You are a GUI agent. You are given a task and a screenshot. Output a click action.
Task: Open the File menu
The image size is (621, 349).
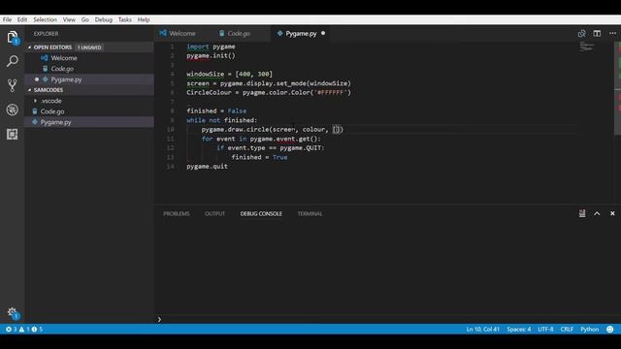[7, 19]
